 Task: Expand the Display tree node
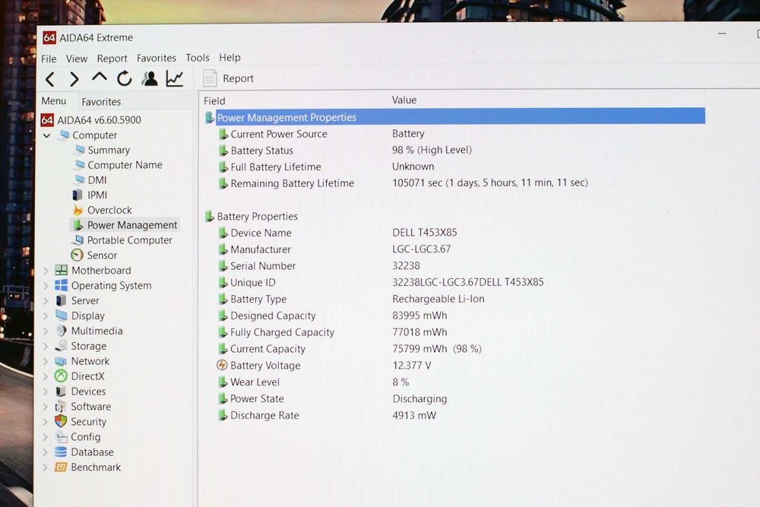46,316
